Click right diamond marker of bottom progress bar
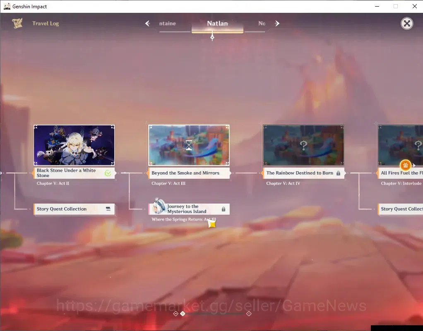Image resolution: width=423 pixels, height=331 pixels. [x=249, y=314]
